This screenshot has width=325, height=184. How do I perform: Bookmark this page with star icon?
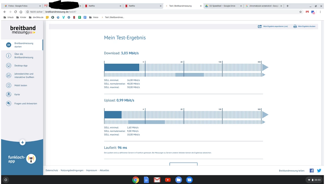pos(301,12)
